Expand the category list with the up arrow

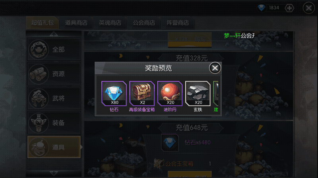tap(54, 34)
